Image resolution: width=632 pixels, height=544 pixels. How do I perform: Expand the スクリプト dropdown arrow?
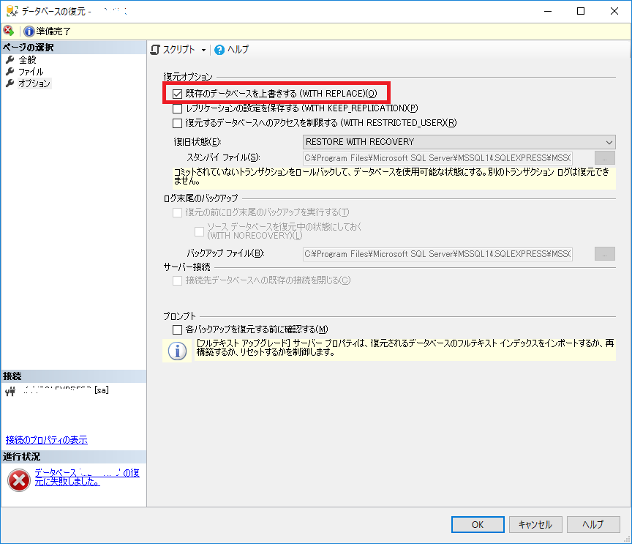click(203, 50)
